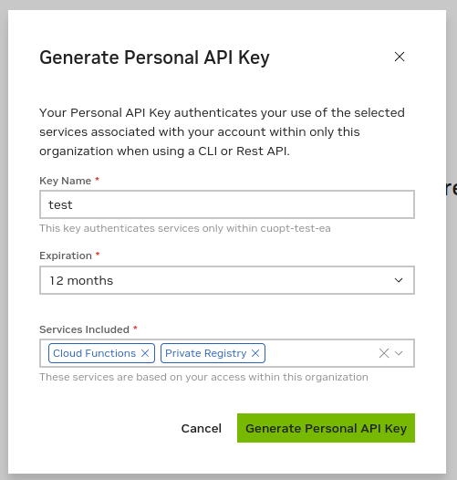Screen dimensions: 457x480
Task: Select the Cloud Functions tag label
Action: (94, 353)
